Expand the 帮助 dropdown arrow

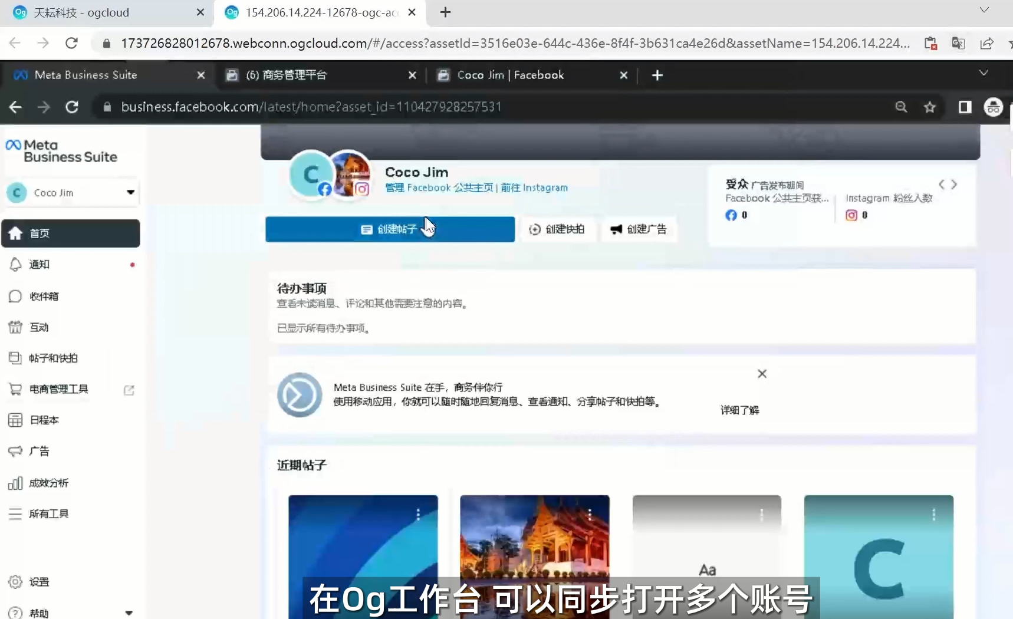pyautogui.click(x=129, y=613)
